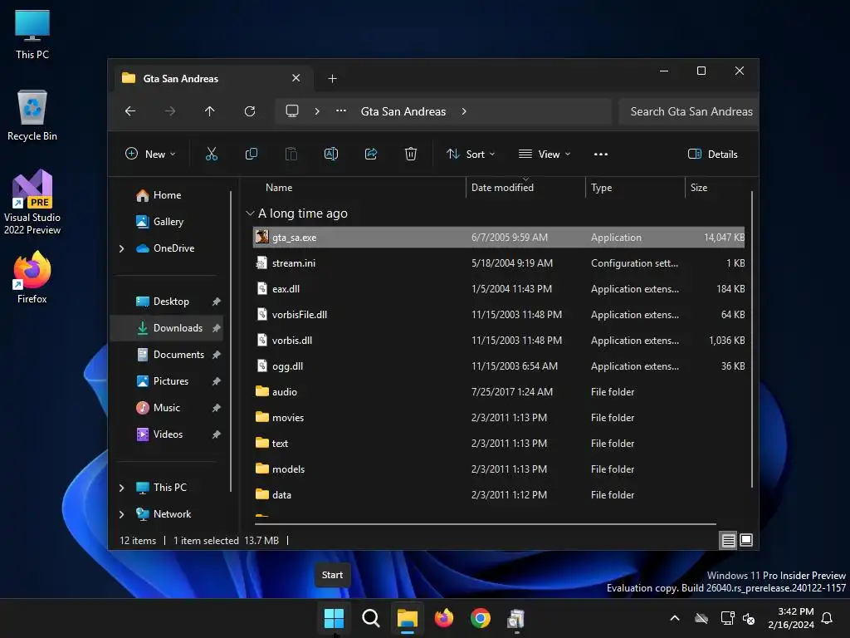Expand OneDrive in navigation pane
The image size is (850, 638).
pos(121,248)
